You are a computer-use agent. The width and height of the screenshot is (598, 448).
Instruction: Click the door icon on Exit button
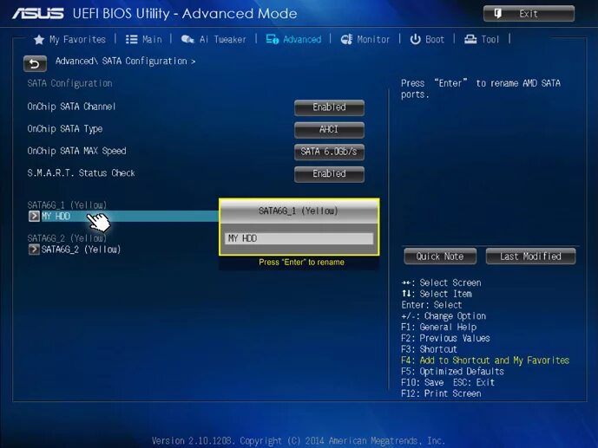497,14
